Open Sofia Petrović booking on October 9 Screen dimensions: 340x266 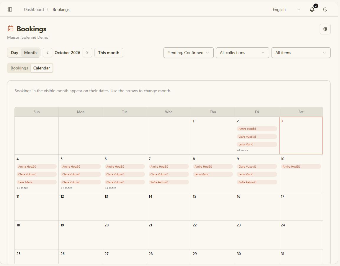click(x=257, y=182)
